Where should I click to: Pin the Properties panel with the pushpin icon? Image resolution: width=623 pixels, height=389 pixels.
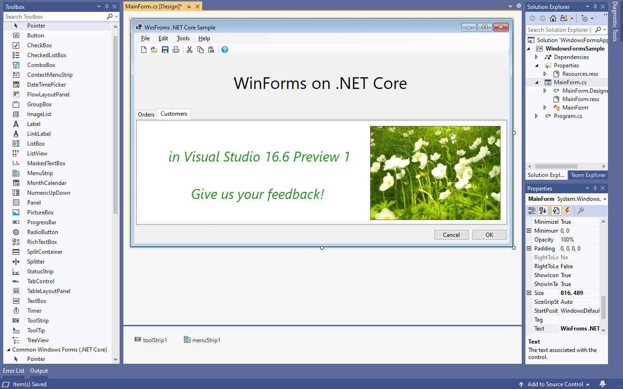point(595,188)
